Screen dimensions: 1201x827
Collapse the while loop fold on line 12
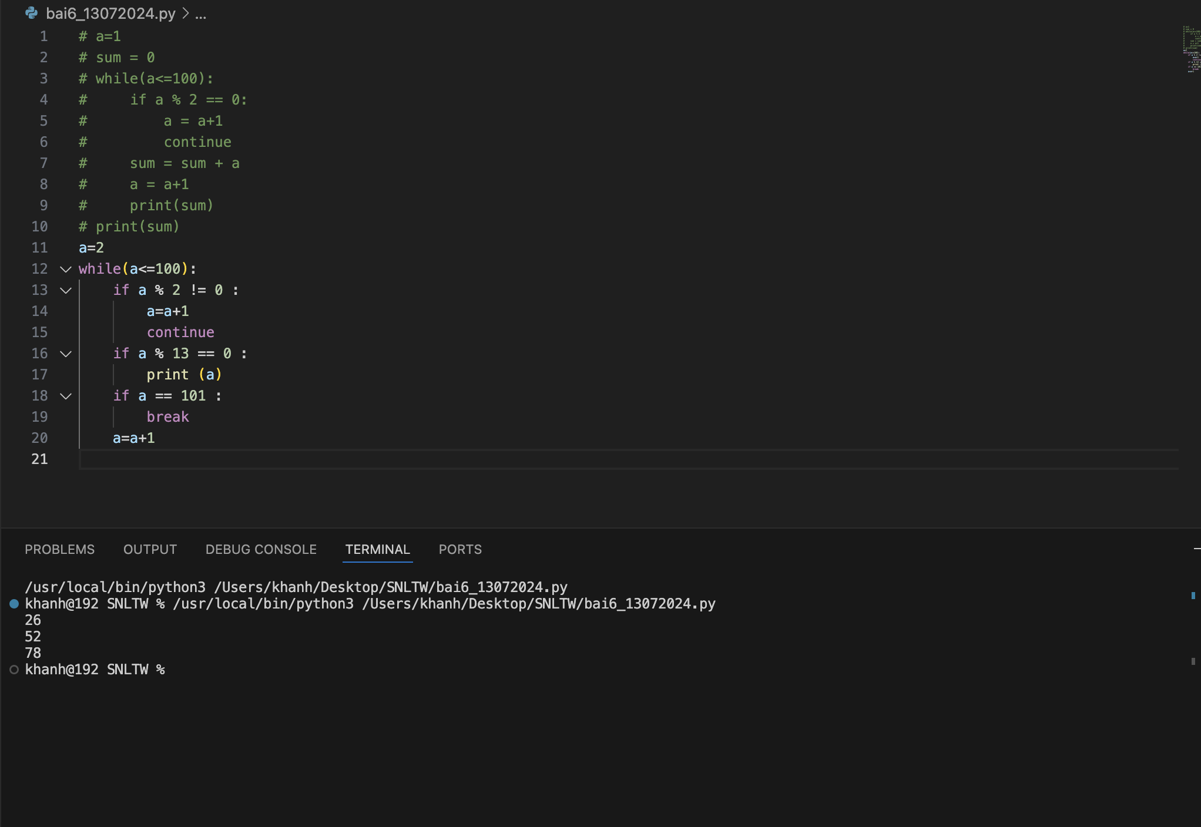(66, 269)
